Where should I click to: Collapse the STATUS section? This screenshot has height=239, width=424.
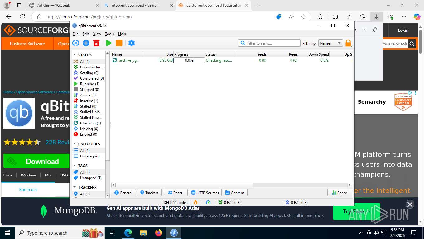(75, 55)
